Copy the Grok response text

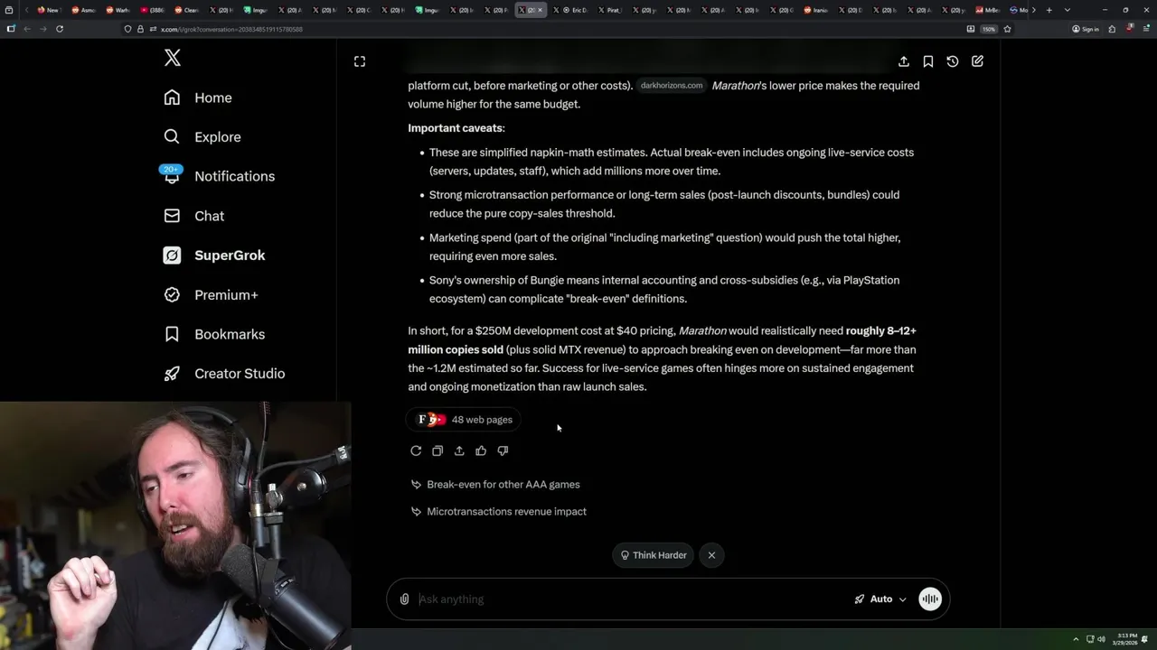click(x=437, y=450)
